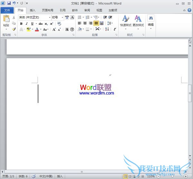Sort text with the A-Z icon

click(x=107, y=29)
